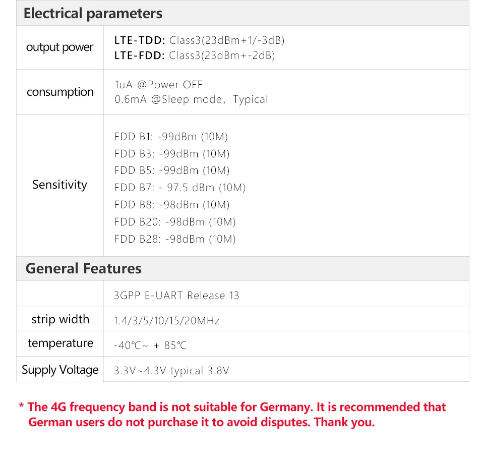
Task: Click the strip width value 1.4/3/5/10/15/20MHz
Action: pos(167,321)
